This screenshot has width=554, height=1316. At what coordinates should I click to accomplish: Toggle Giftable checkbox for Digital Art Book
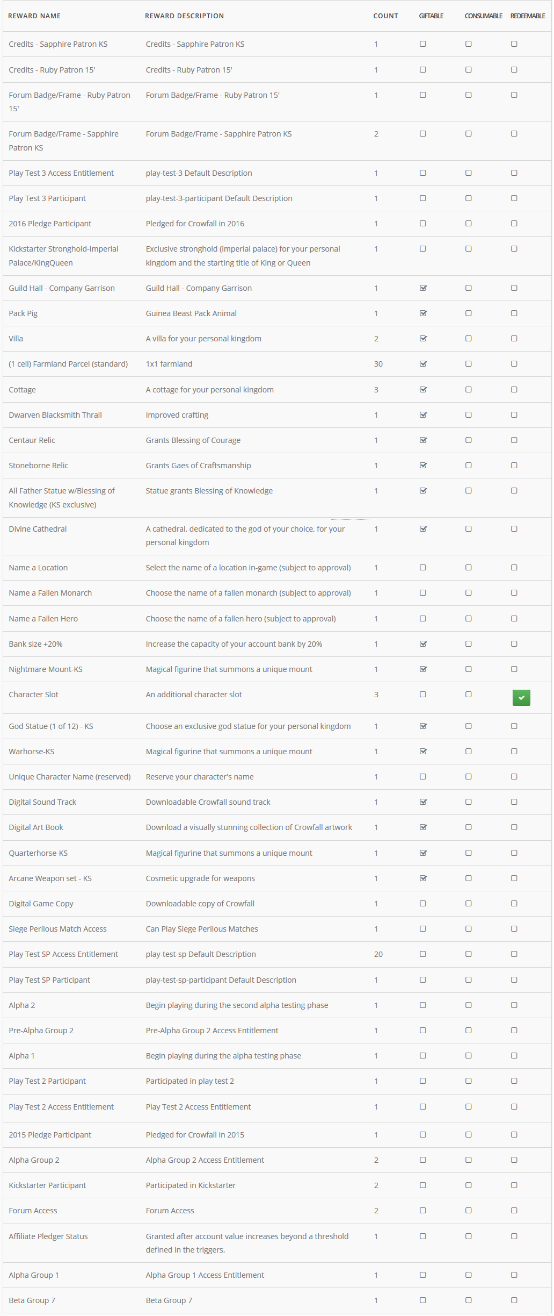pyautogui.click(x=423, y=827)
